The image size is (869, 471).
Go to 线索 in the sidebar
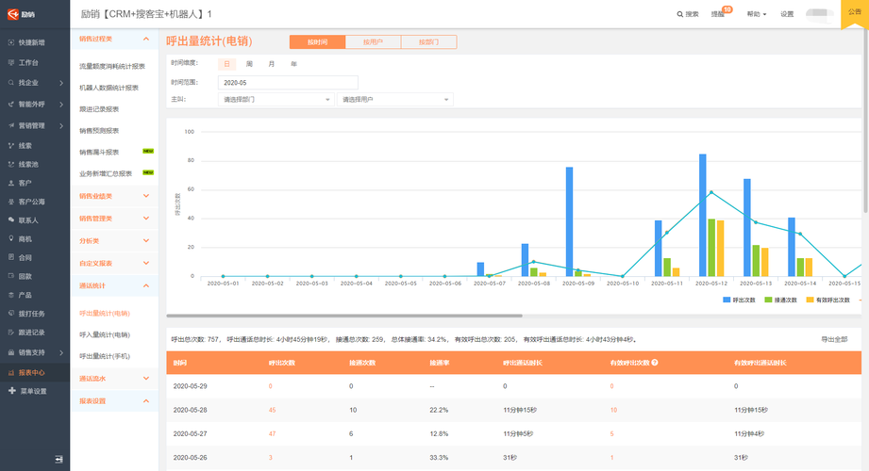[x=25, y=146]
